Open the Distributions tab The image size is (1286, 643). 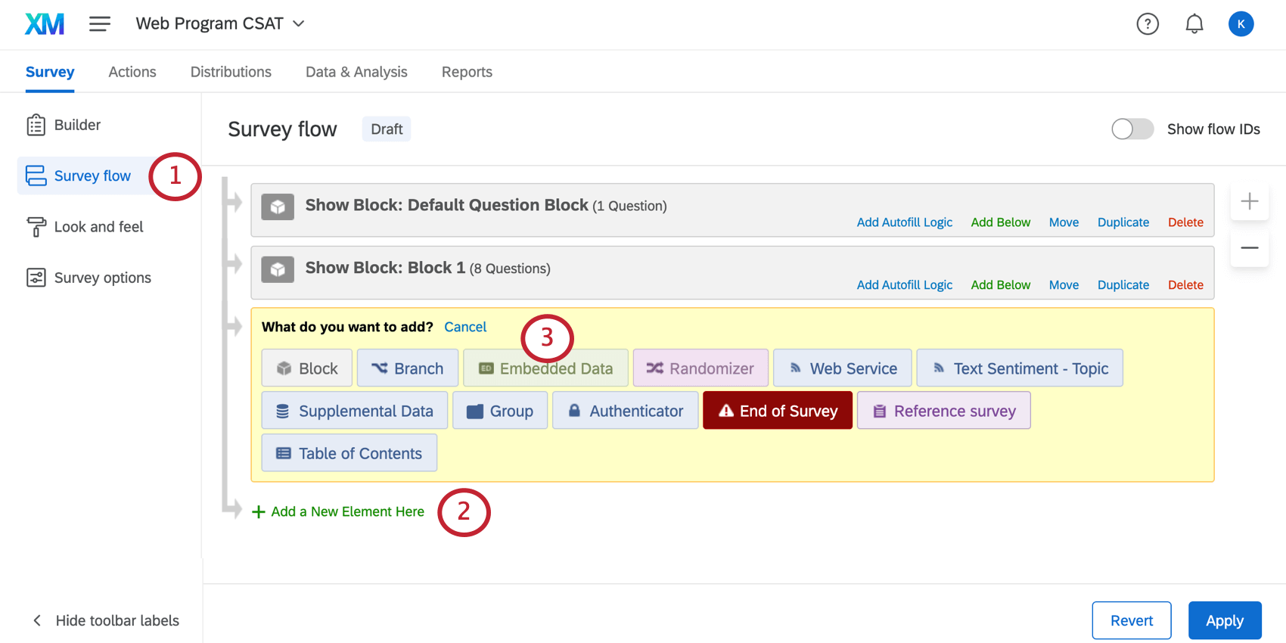[x=231, y=72]
